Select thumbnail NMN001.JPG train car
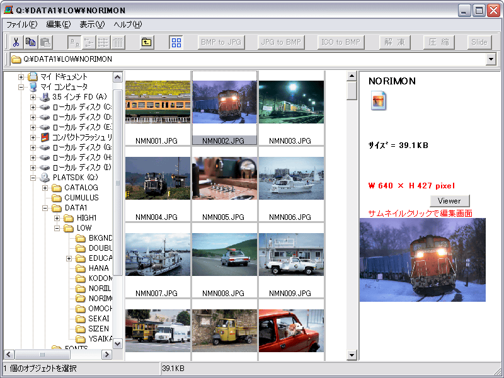The height and width of the screenshot is (378, 504). tap(158, 102)
